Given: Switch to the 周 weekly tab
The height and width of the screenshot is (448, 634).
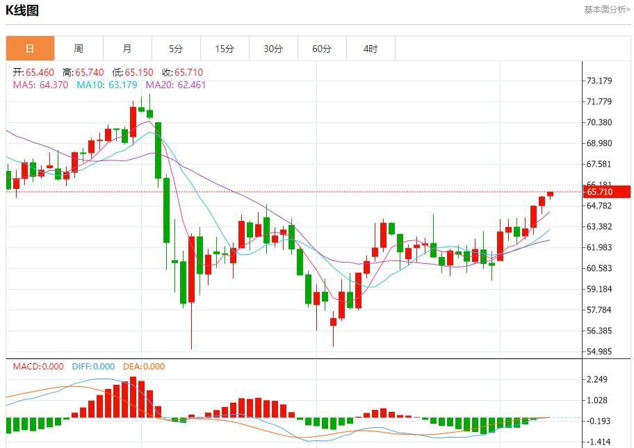Looking at the screenshot, I should pyautogui.click(x=79, y=49).
